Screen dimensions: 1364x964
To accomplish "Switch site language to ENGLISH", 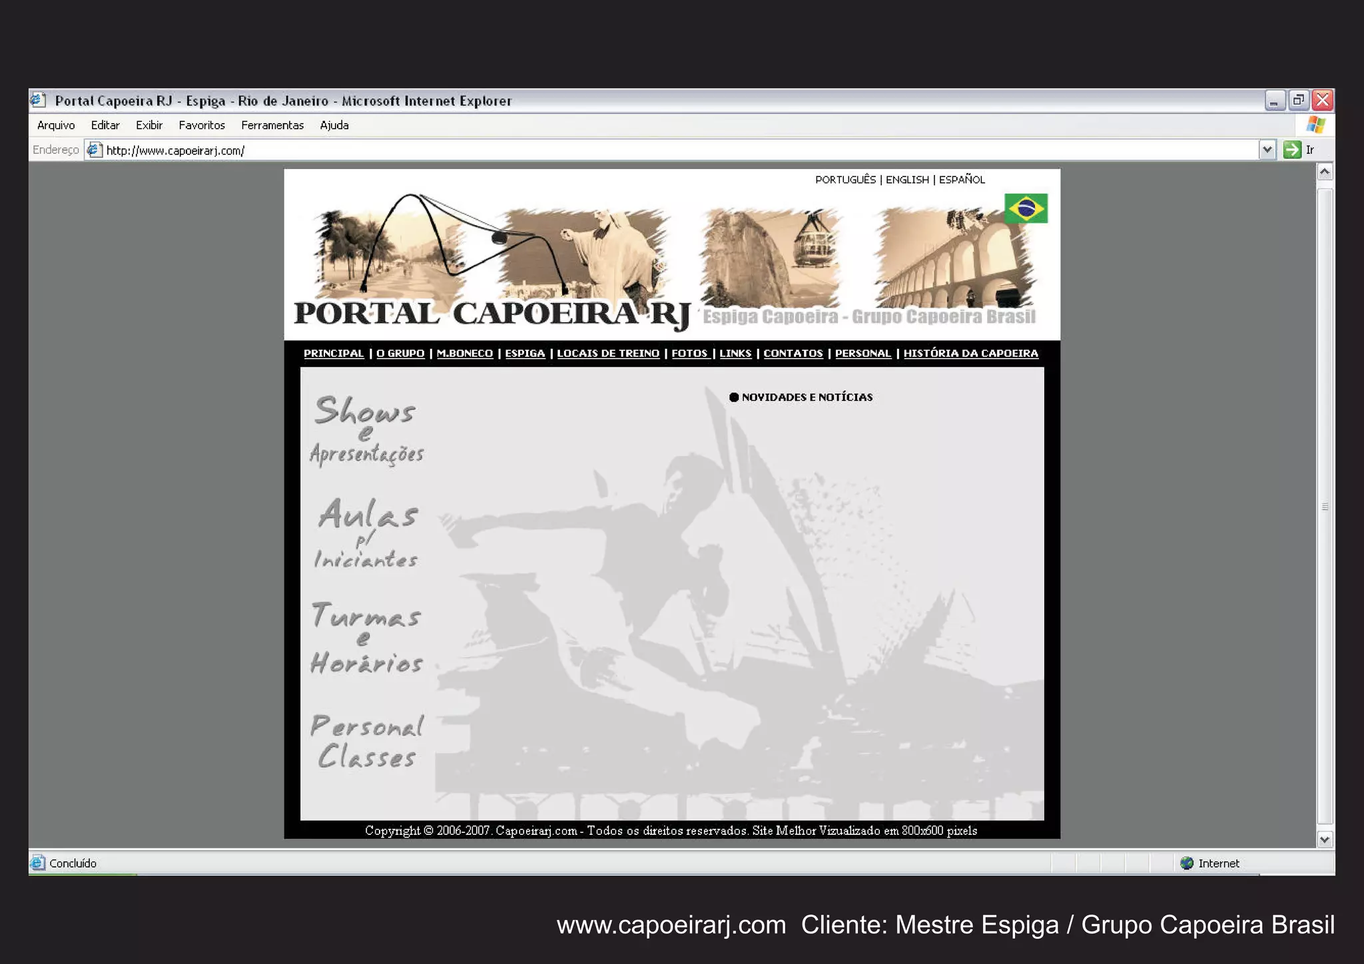I will 907,180.
